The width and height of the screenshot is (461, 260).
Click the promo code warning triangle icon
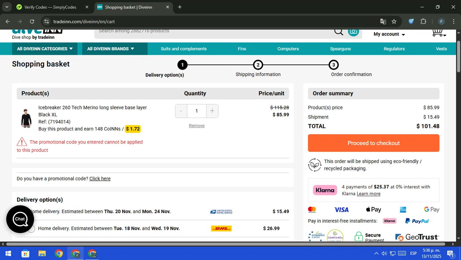(x=22, y=142)
